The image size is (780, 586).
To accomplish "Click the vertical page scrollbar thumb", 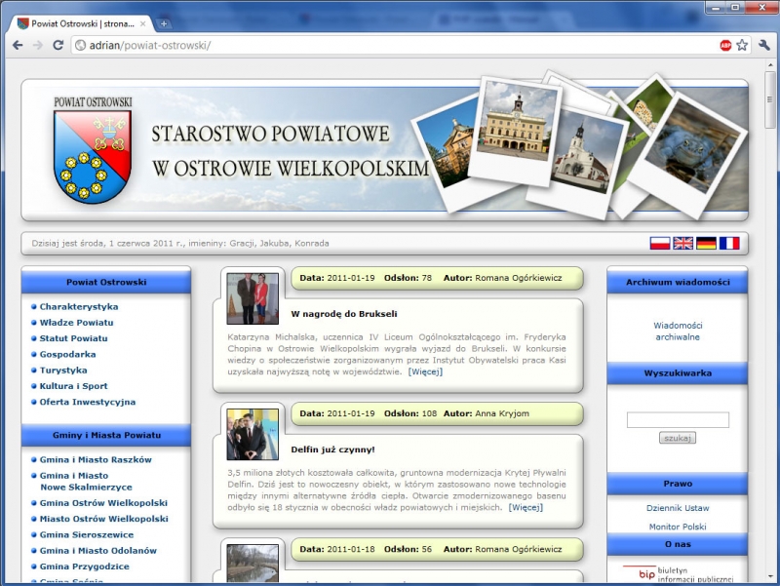I will (770, 99).
